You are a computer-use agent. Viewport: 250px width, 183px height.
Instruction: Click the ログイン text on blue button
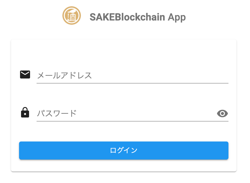pos(124,150)
